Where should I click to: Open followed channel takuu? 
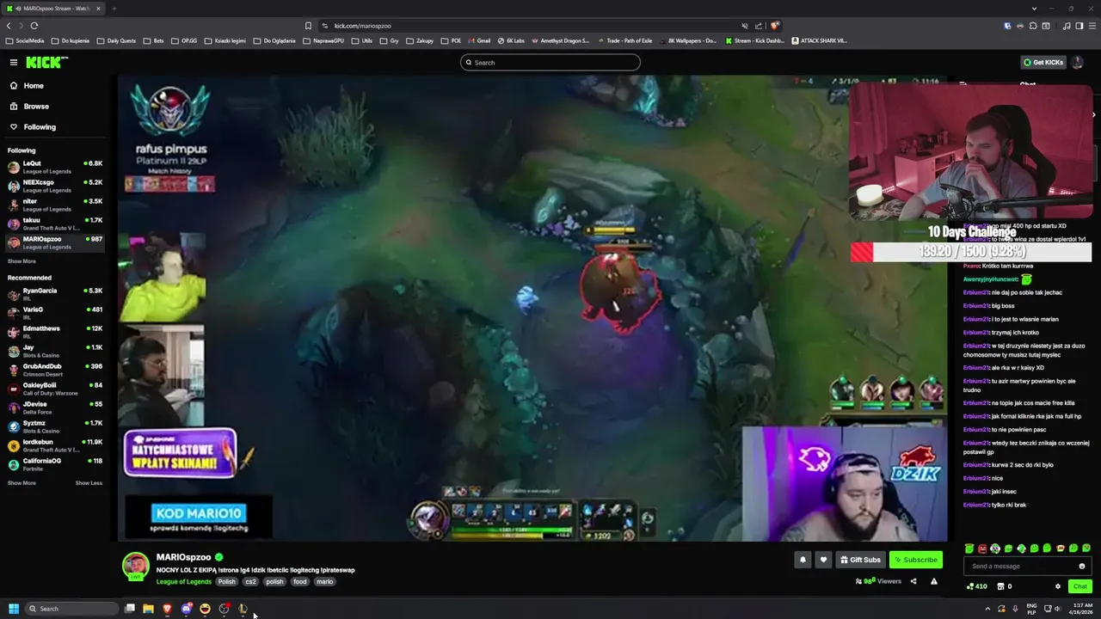[x=53, y=223]
